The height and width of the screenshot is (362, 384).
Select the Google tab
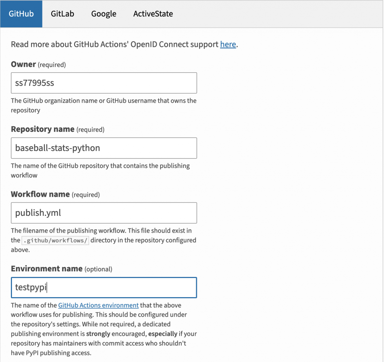(103, 14)
